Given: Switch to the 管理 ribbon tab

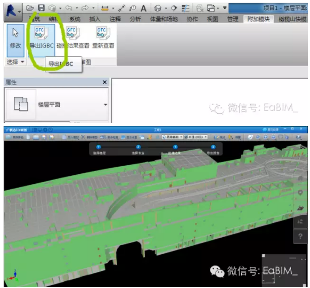Looking at the screenshot, I should (233, 19).
